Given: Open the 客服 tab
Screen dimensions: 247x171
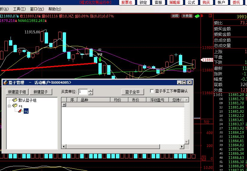Looking at the screenshot, I should pyautogui.click(x=158, y=2).
